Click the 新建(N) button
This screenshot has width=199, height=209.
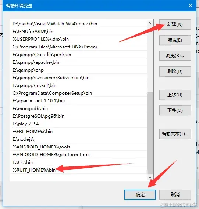coord(175,25)
